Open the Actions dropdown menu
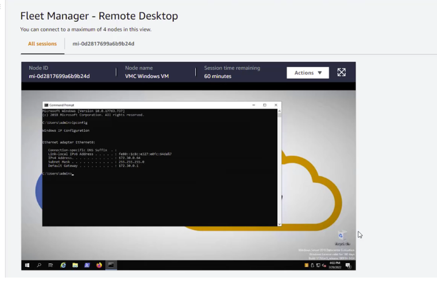This screenshot has height=281, width=437. click(x=308, y=73)
